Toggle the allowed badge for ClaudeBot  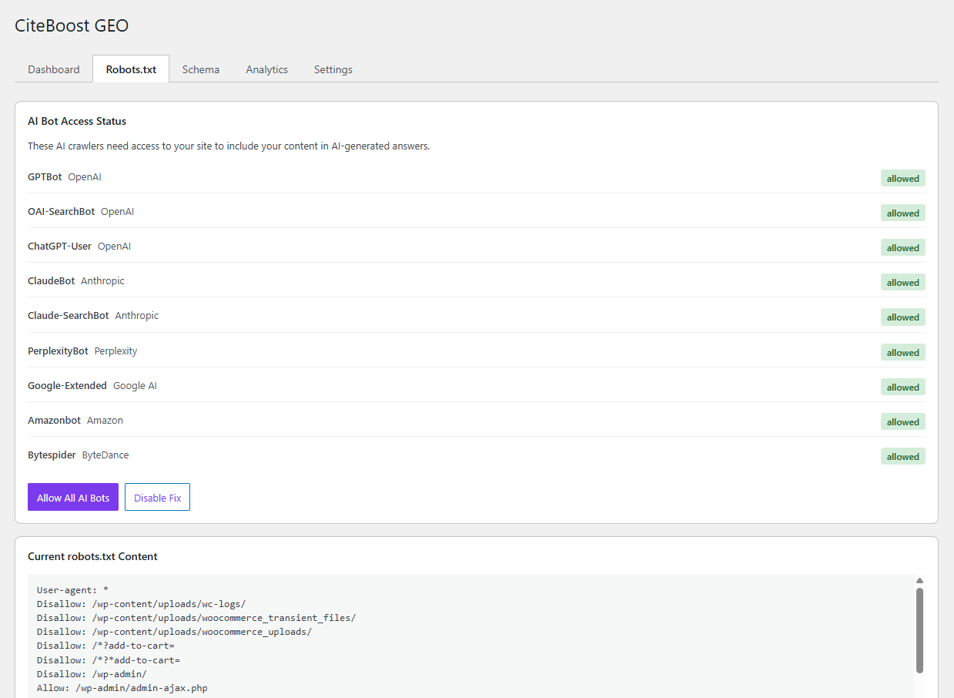[902, 282]
